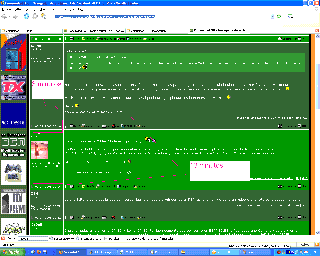The image size is (320, 256).
Task: Switch to Dibujo - Paint on the taskbar
Action: click(x=255, y=252)
